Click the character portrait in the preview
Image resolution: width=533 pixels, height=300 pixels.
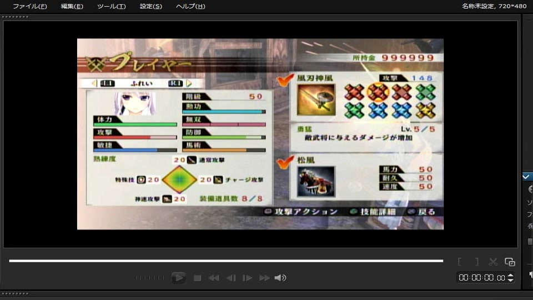(x=135, y=103)
